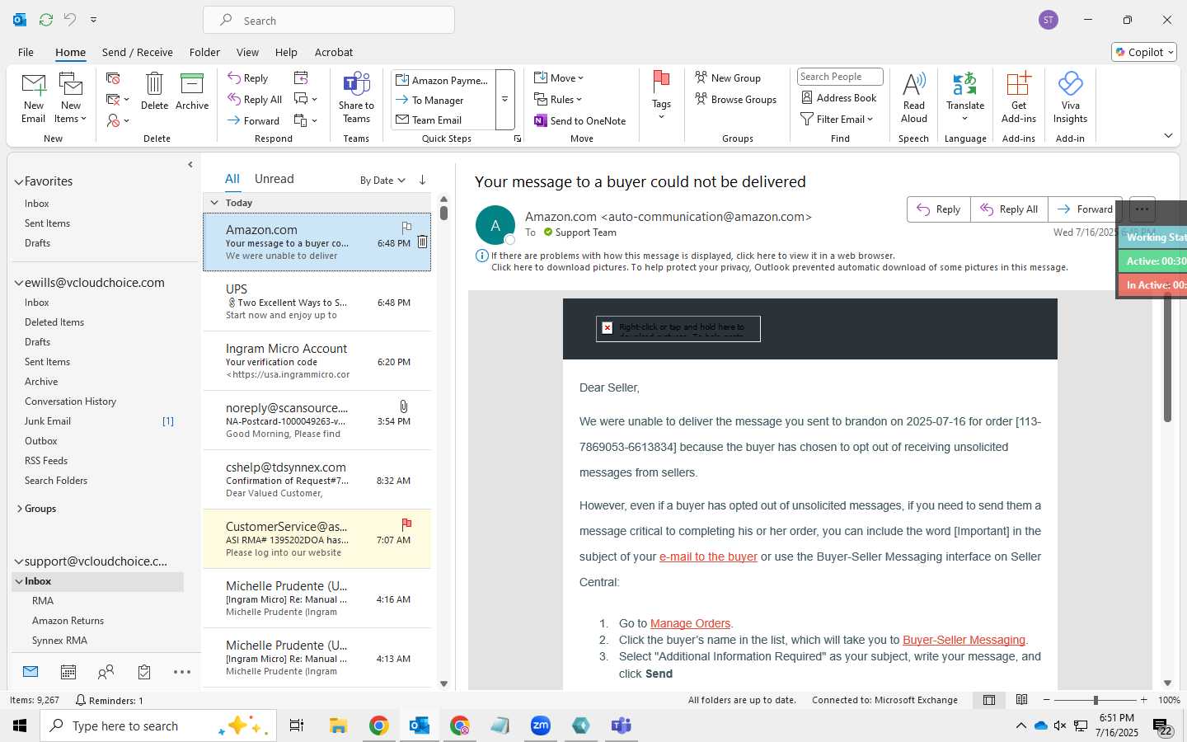Open Buyer-Seller Messaging link

click(964, 640)
